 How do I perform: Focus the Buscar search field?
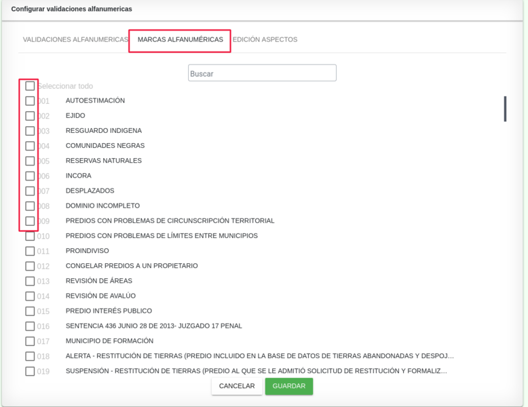tap(262, 73)
